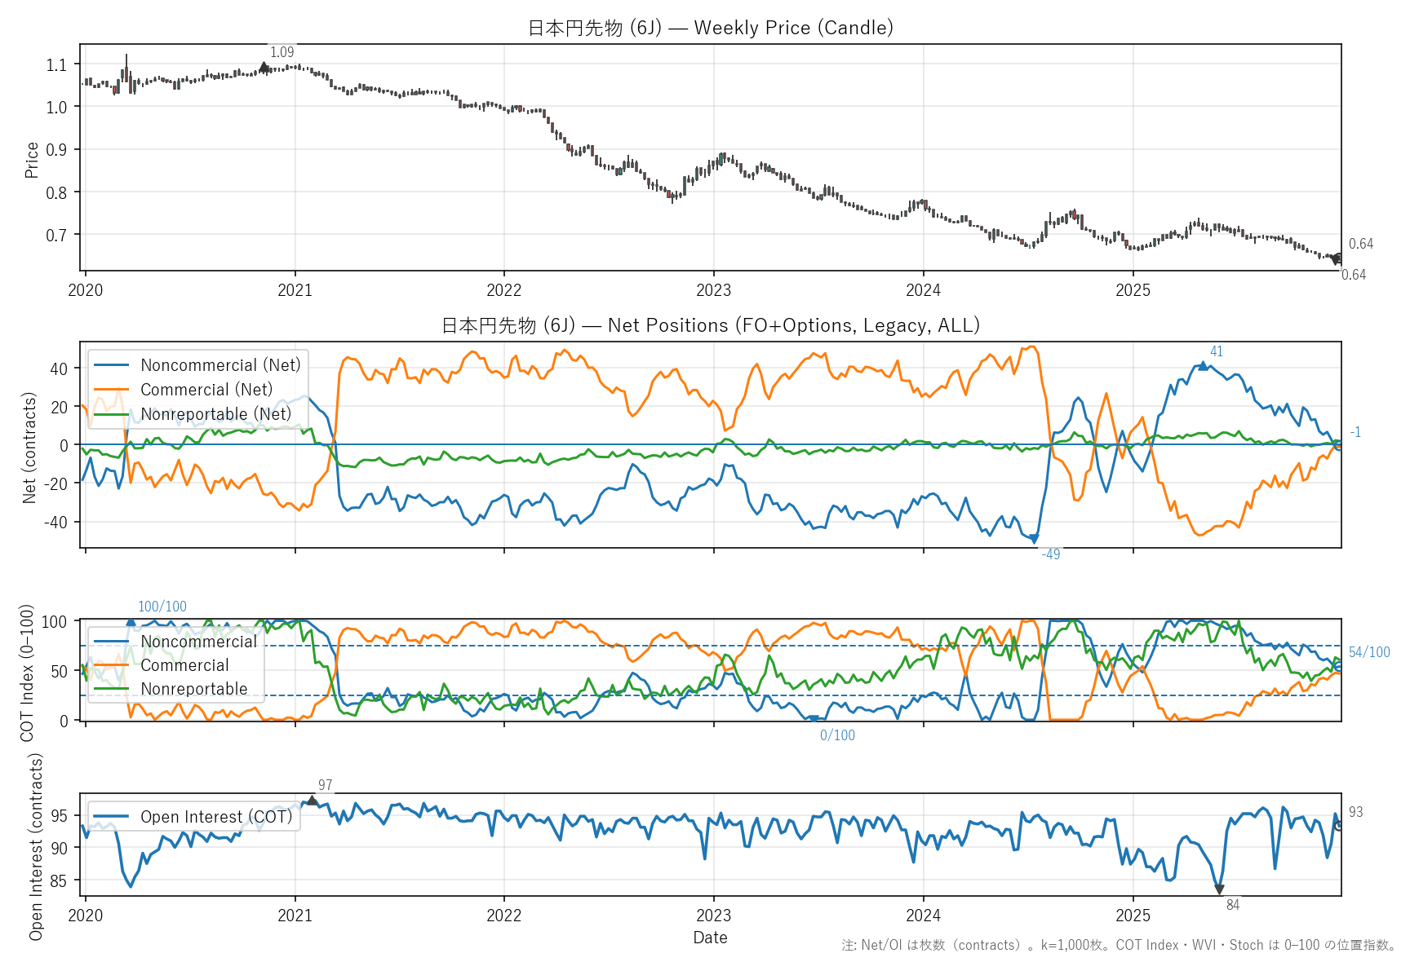
Task: Click the orange Commercial swatch in COT Index legend
Action: (x=112, y=665)
